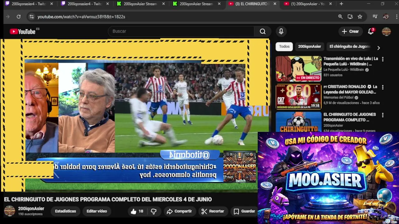Open Transmisión en vivo de Lulu title
Image resolution: width=399 pixels, height=224 pixels.
pos(351,61)
